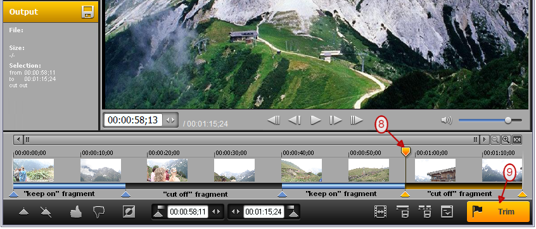536x229 pixels.
Task: Click the invert fragments icon
Action: 129,211
